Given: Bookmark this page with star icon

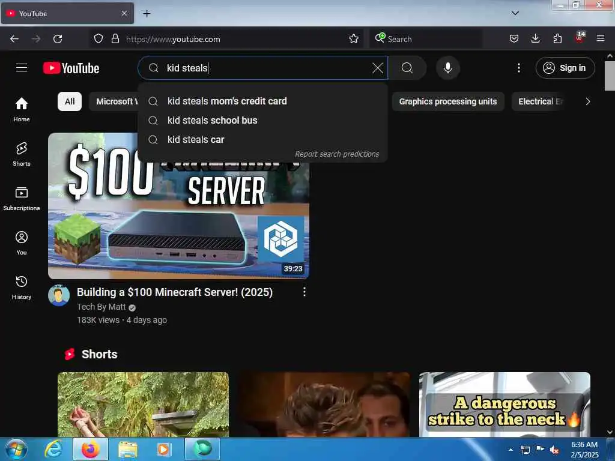Looking at the screenshot, I should tap(353, 39).
